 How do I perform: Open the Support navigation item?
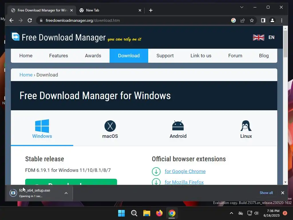coord(165,56)
